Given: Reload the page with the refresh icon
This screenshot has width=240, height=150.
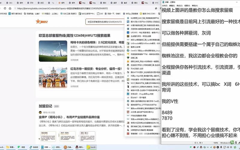Looking at the screenshot, I should [5, 8].
